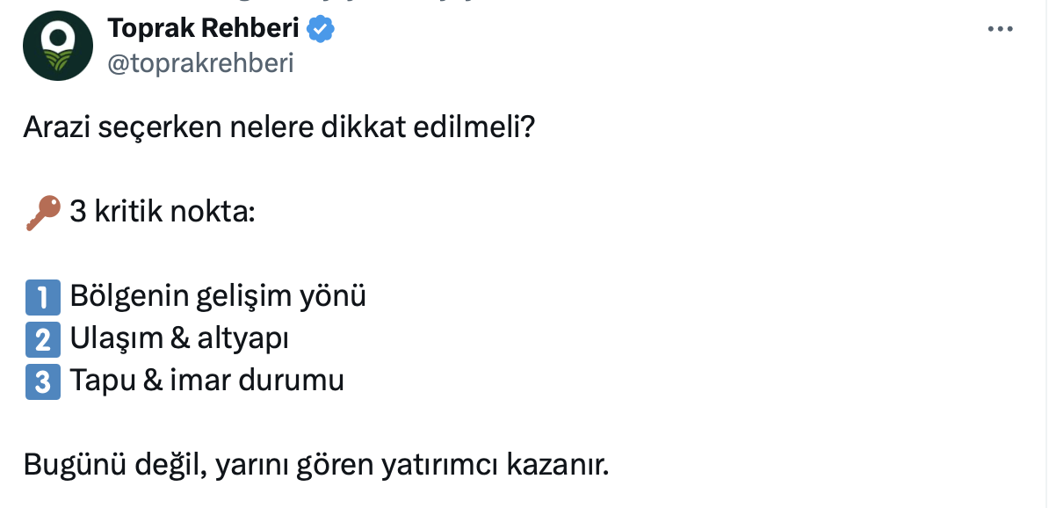
Task: Click the 'Bölgenin gelişim yönü' text
Action: pyautogui.click(x=218, y=297)
